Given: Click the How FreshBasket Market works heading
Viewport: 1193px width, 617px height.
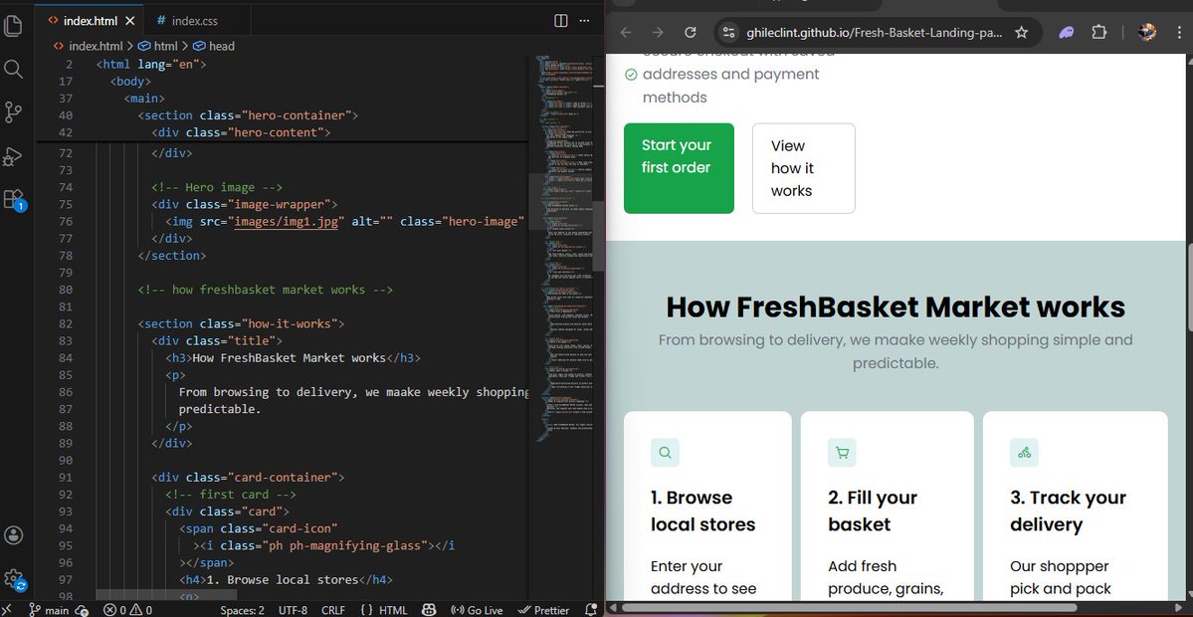Looking at the screenshot, I should (x=895, y=308).
